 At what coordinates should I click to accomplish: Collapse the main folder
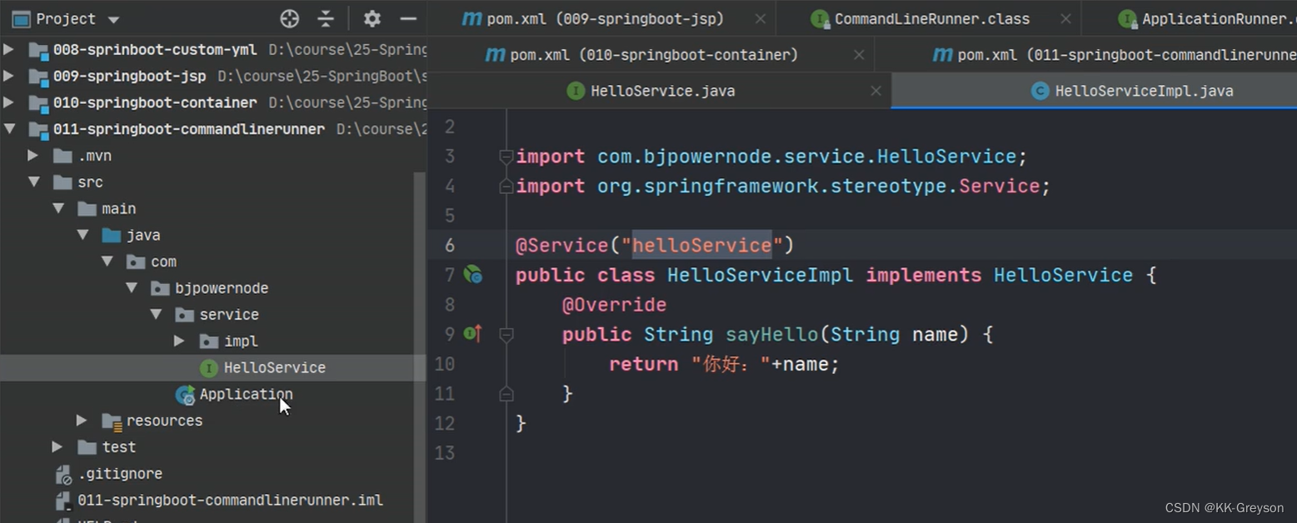click(57, 208)
